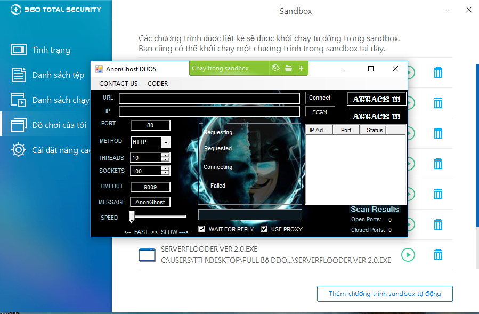479x314 pixels.
Task: Open the CODER menu
Action: (x=158, y=84)
